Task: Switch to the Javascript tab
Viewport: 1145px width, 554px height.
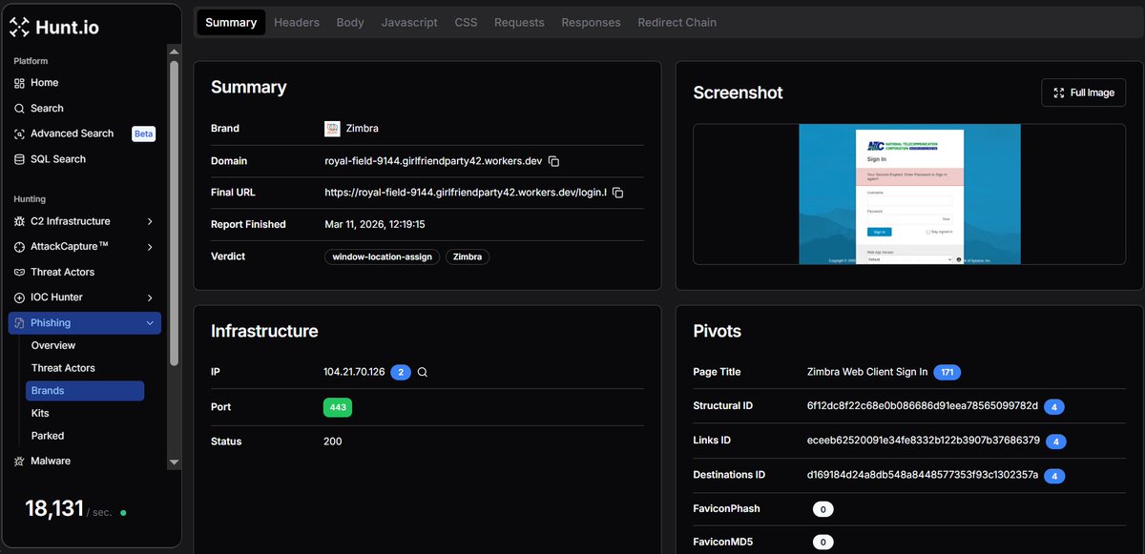Action: coord(409,22)
